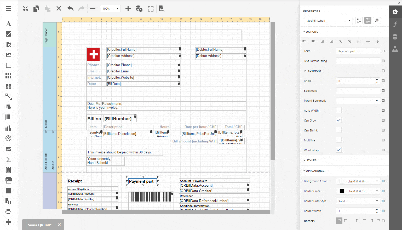Select the Table control tool

click(9, 76)
